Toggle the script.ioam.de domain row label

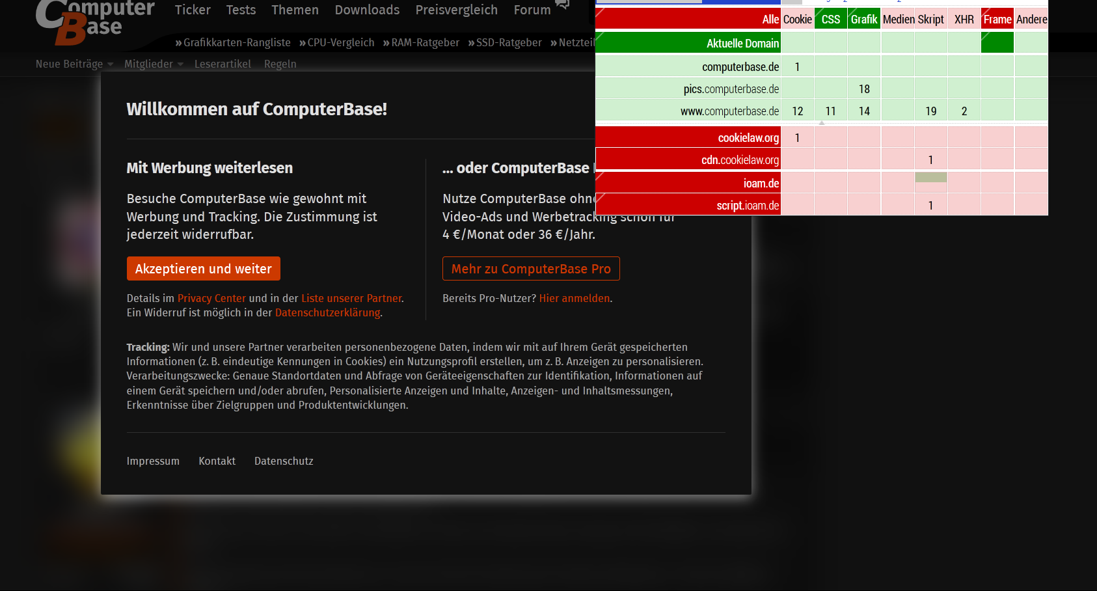click(x=688, y=205)
